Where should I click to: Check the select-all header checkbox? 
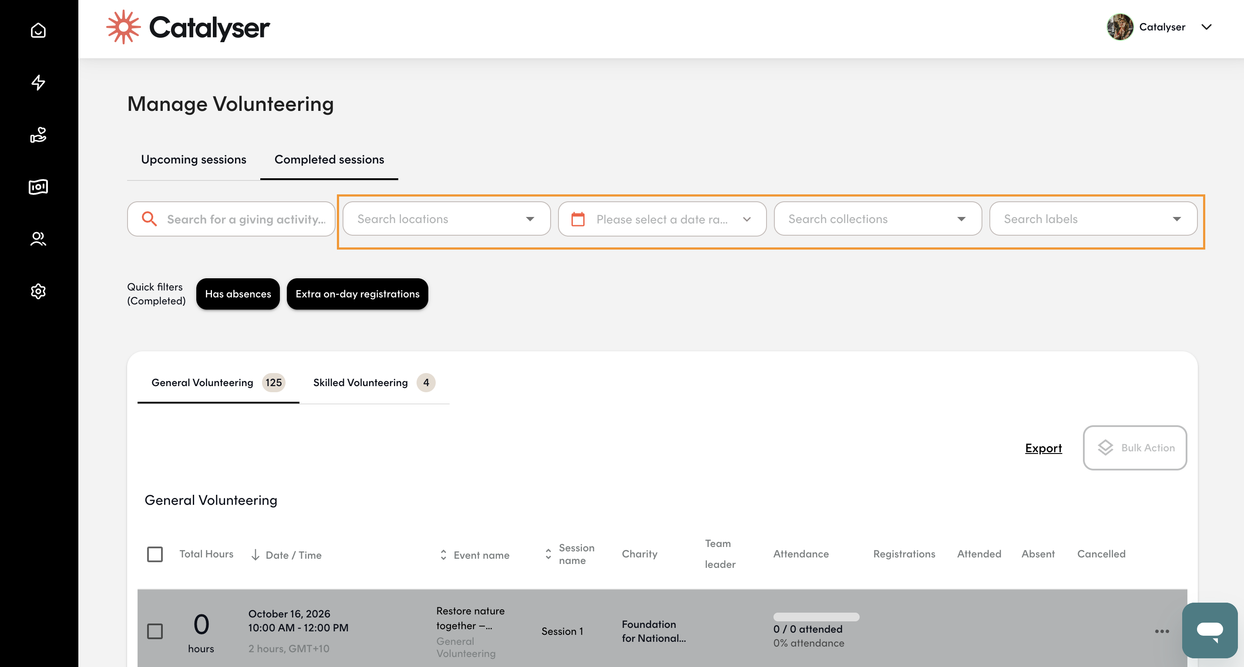click(x=155, y=554)
